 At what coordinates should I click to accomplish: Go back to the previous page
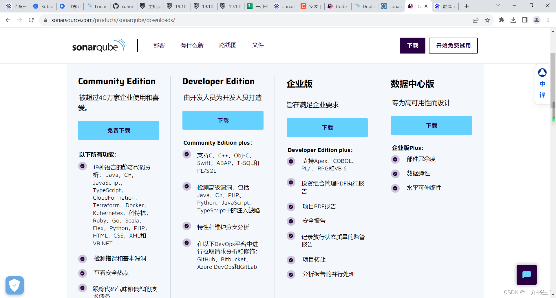click(8, 20)
